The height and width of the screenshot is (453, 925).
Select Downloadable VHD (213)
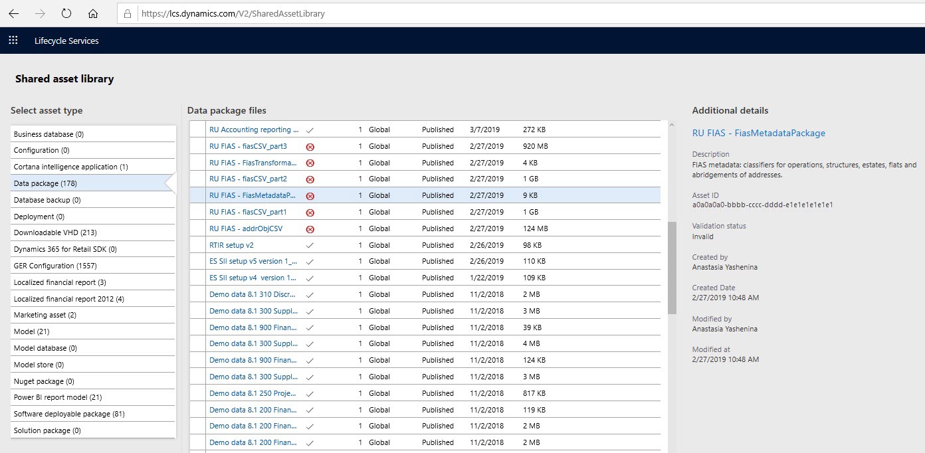coord(93,232)
